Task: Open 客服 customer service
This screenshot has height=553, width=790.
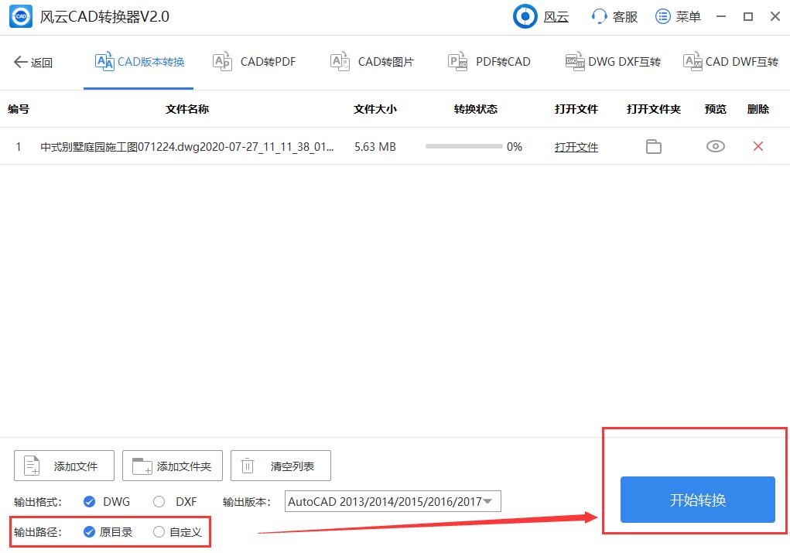Action: click(614, 16)
